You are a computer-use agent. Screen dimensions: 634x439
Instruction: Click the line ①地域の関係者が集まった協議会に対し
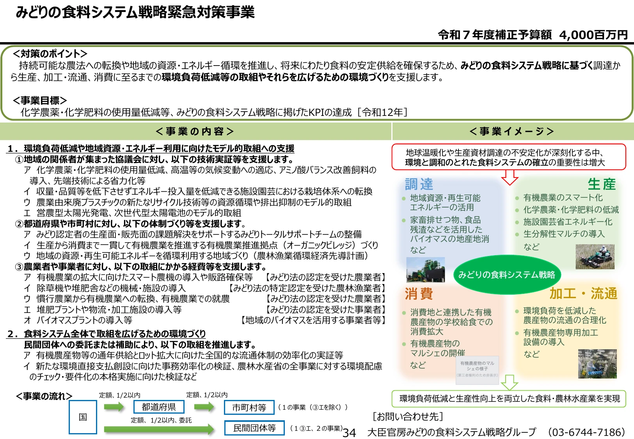155,159
